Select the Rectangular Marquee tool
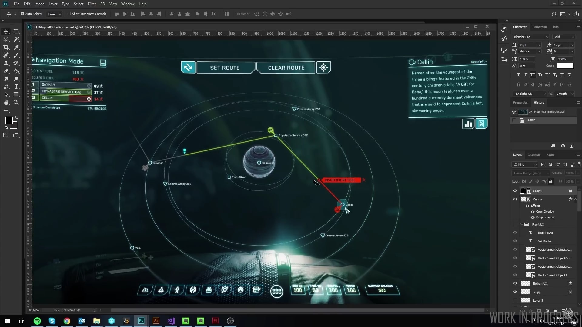The height and width of the screenshot is (327, 582). [x=16, y=31]
